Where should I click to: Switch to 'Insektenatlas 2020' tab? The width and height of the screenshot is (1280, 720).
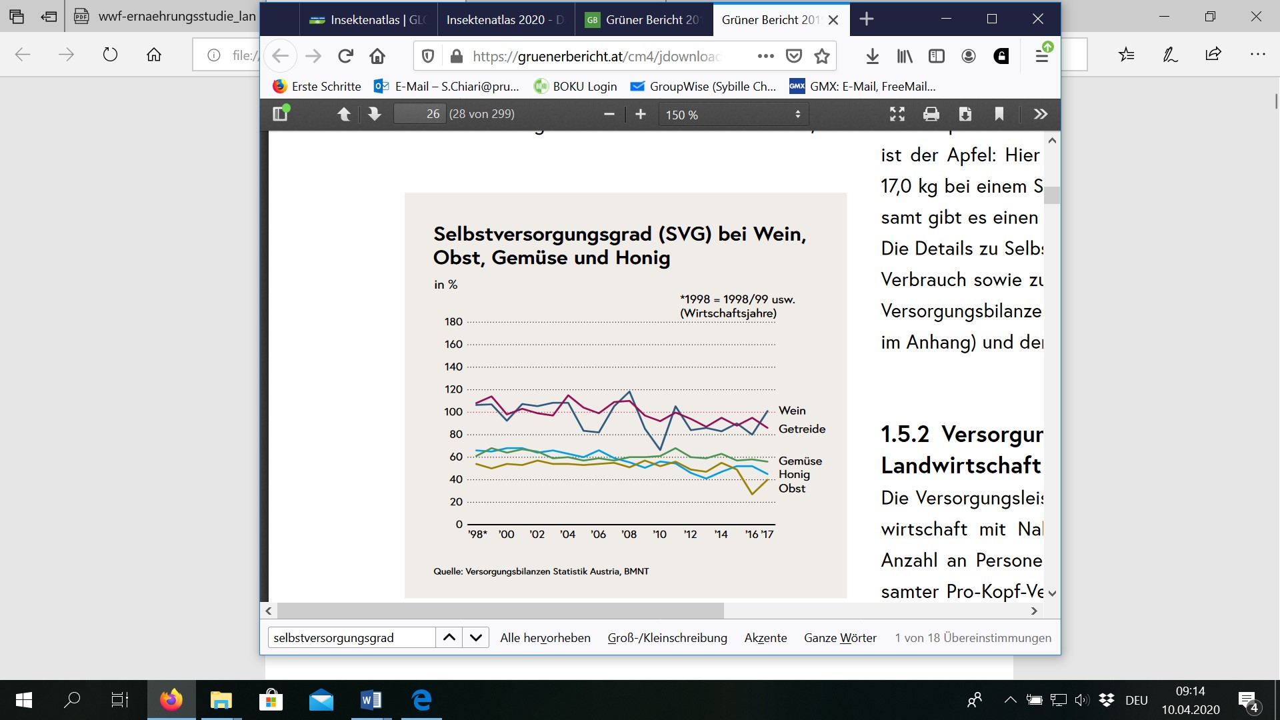coord(504,20)
